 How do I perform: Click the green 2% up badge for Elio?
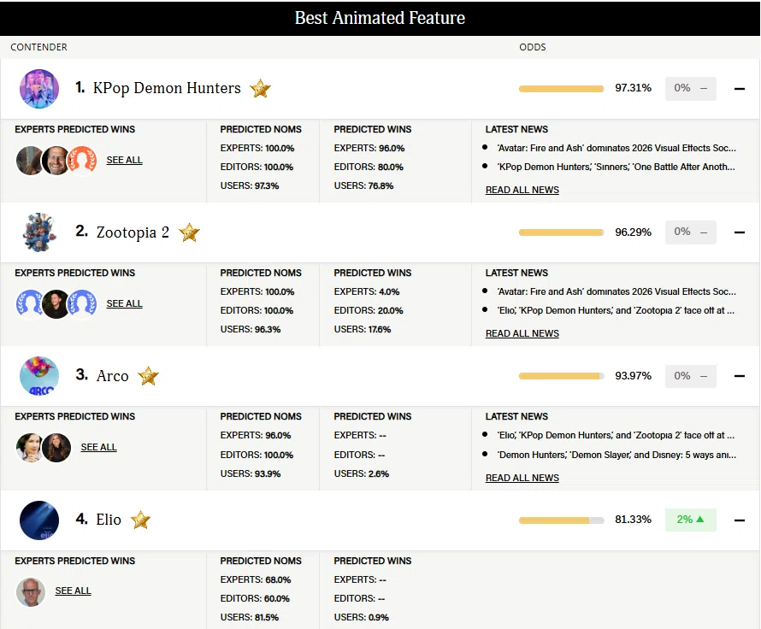690,520
